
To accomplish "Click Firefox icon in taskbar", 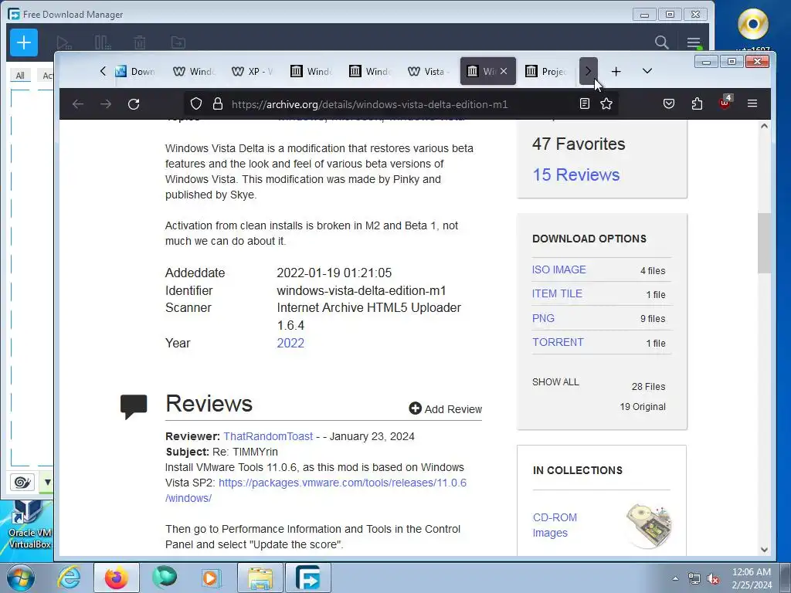I will tap(116, 578).
